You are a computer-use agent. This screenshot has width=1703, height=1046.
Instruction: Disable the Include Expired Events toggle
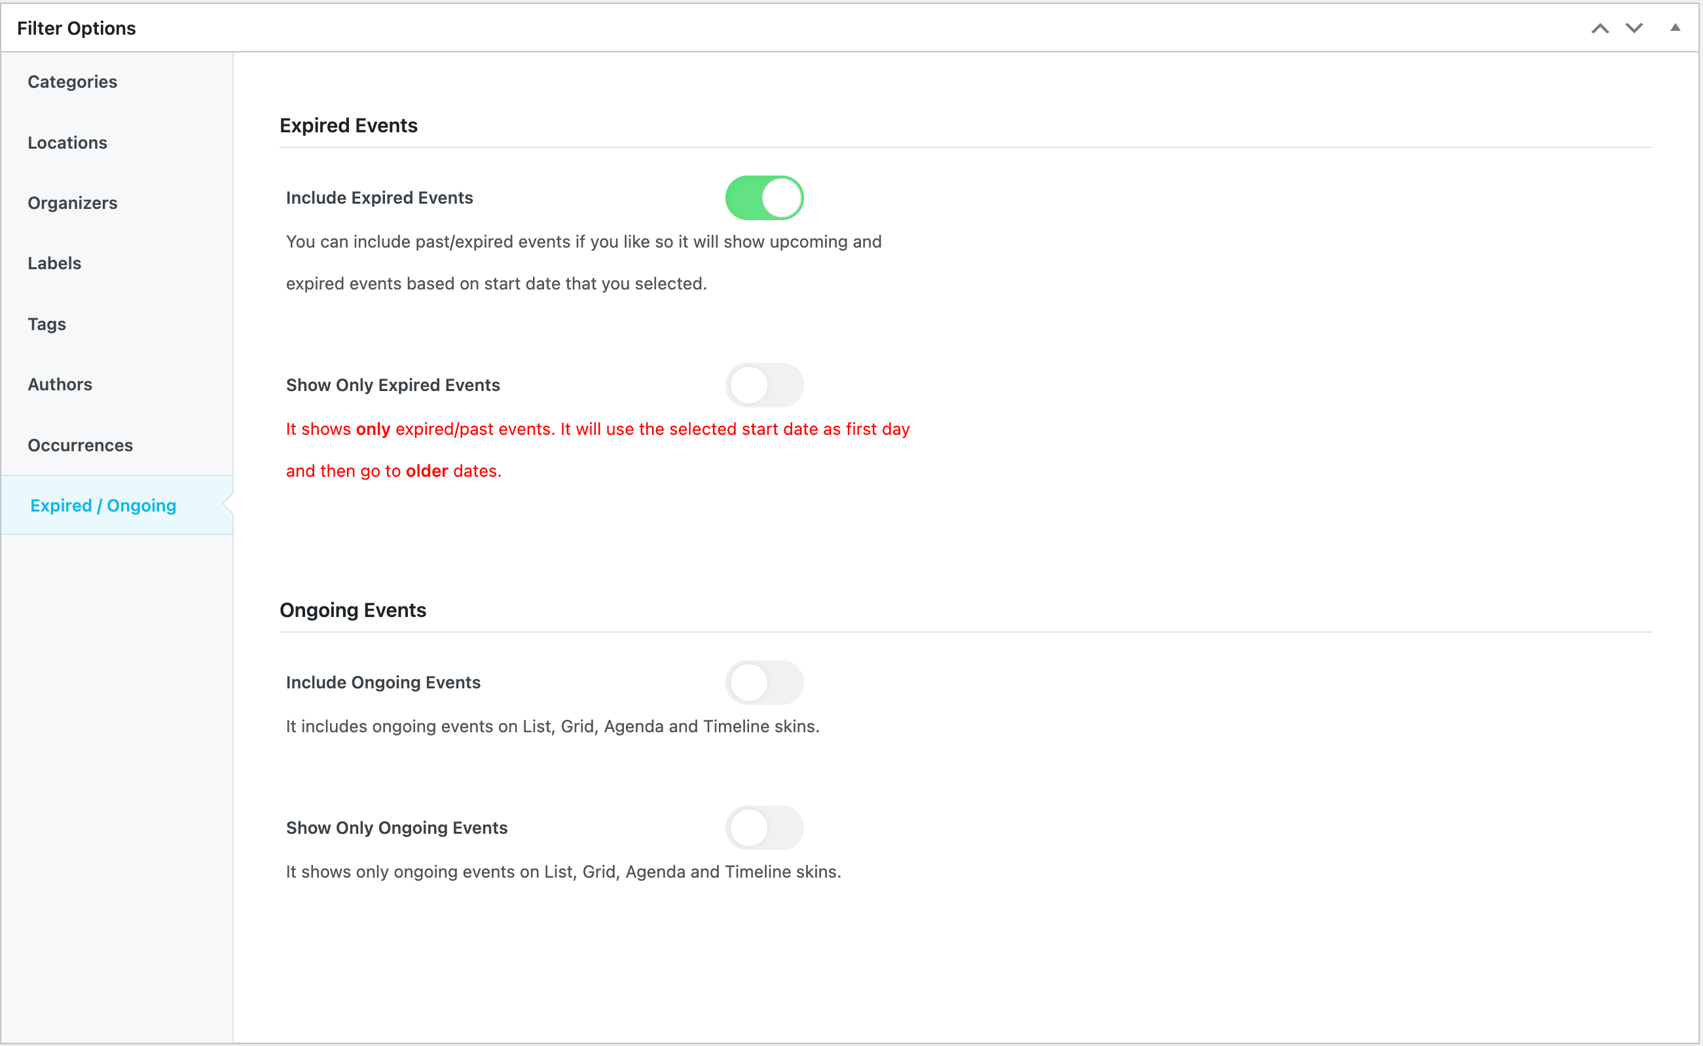[x=764, y=198]
